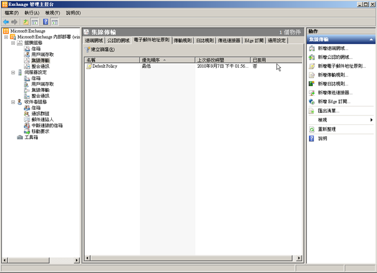
Task: Collapse the Microsoft Exchange 內部部署 node
Action: tap(6, 37)
